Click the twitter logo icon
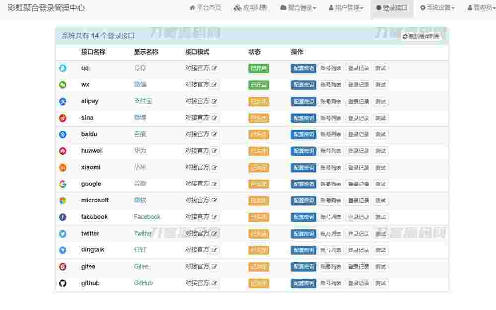Viewport: 496px width, 310px height. point(62,234)
